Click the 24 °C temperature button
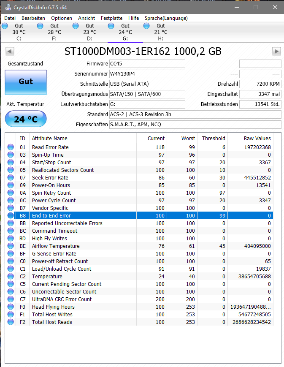The image size is (284, 367). click(x=26, y=119)
